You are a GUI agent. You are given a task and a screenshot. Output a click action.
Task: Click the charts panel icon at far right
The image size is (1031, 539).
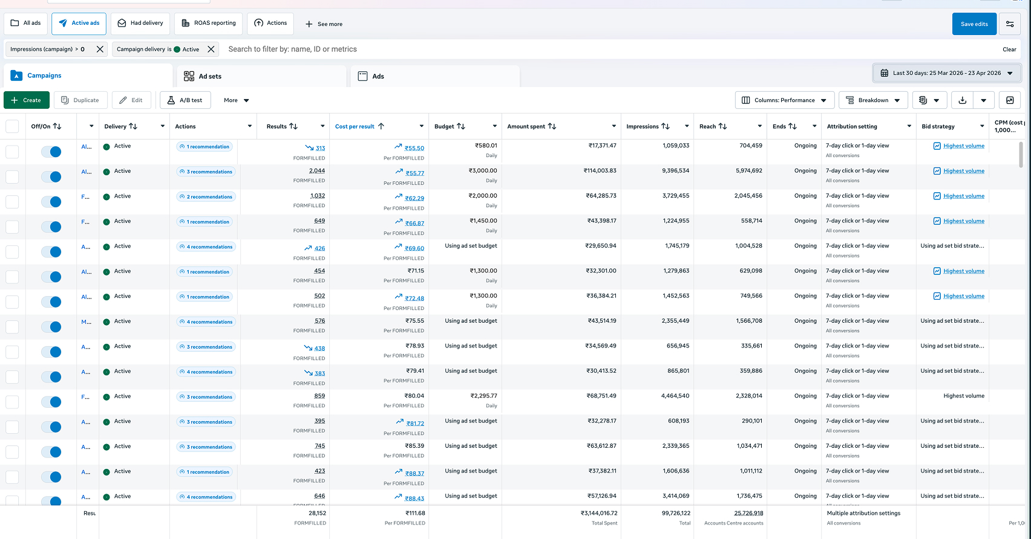[x=1010, y=100]
